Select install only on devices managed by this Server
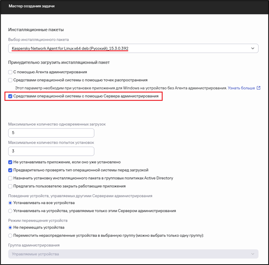 click(x=10, y=211)
